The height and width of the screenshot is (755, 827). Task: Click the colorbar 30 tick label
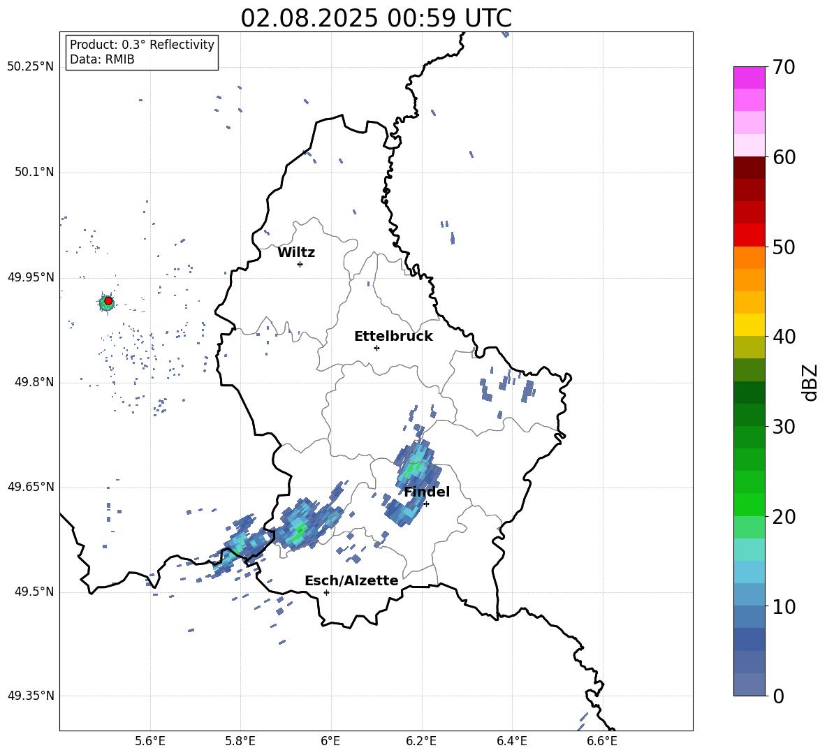tap(784, 427)
